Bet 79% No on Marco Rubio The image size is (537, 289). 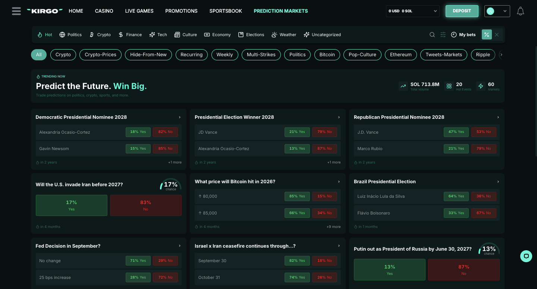[484, 149]
